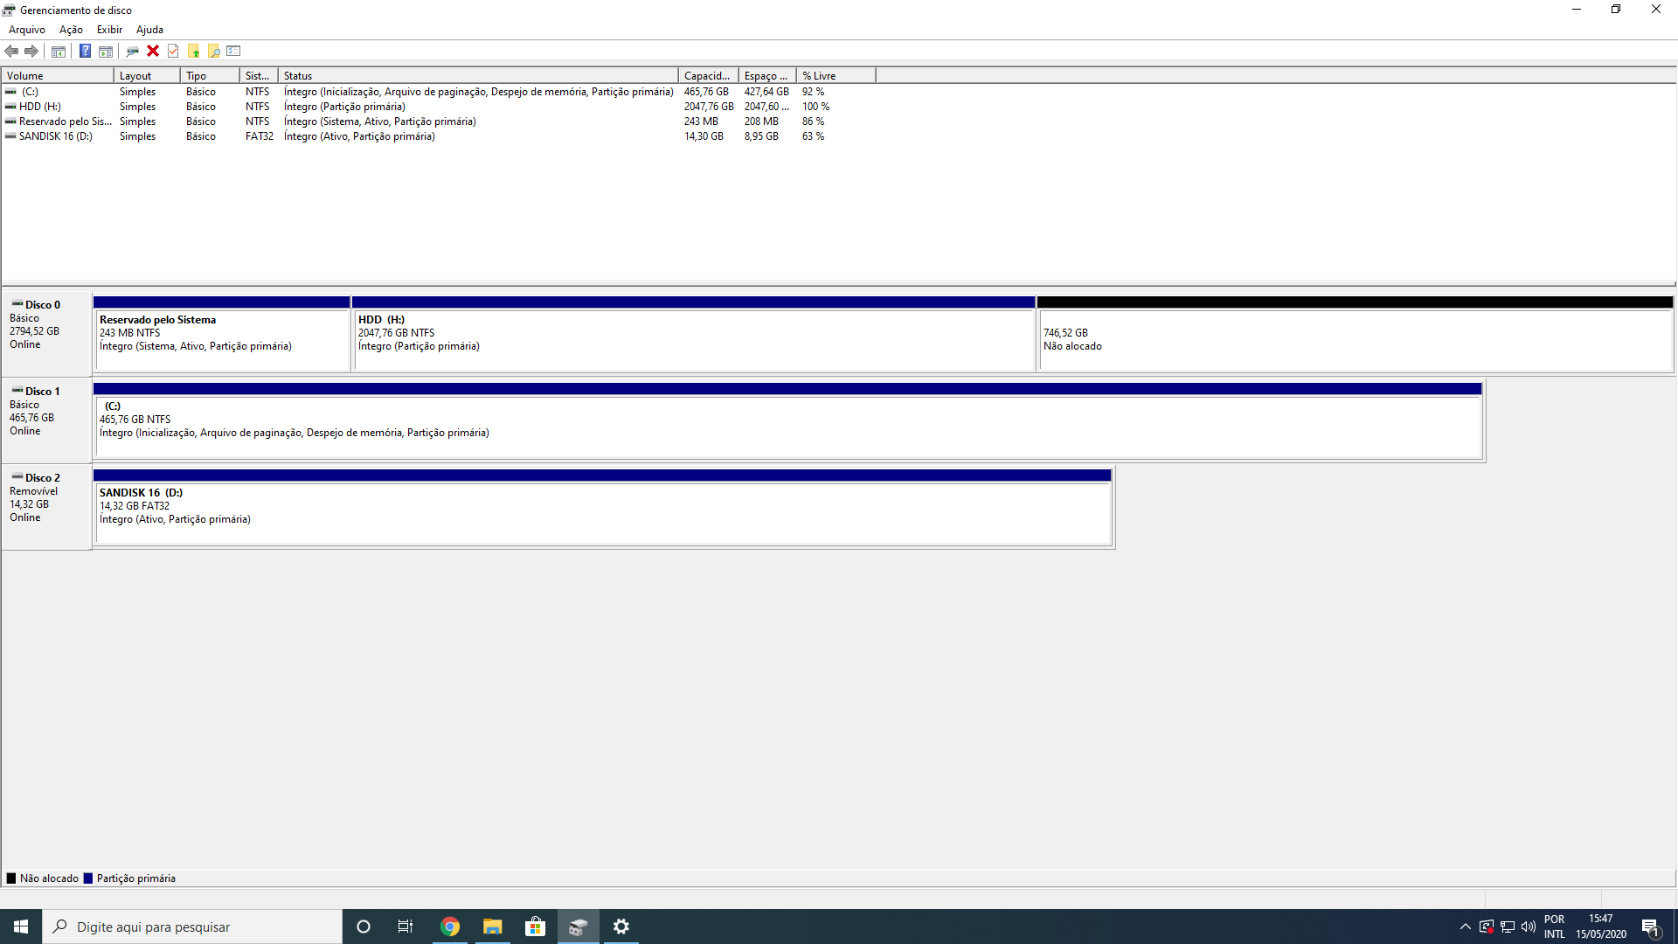Click the settings checklist view icon in toolbar
Image resolution: width=1678 pixels, height=944 pixels.
tap(233, 51)
